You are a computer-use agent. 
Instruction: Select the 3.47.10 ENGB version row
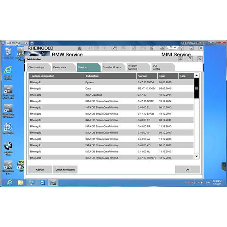[111, 113]
